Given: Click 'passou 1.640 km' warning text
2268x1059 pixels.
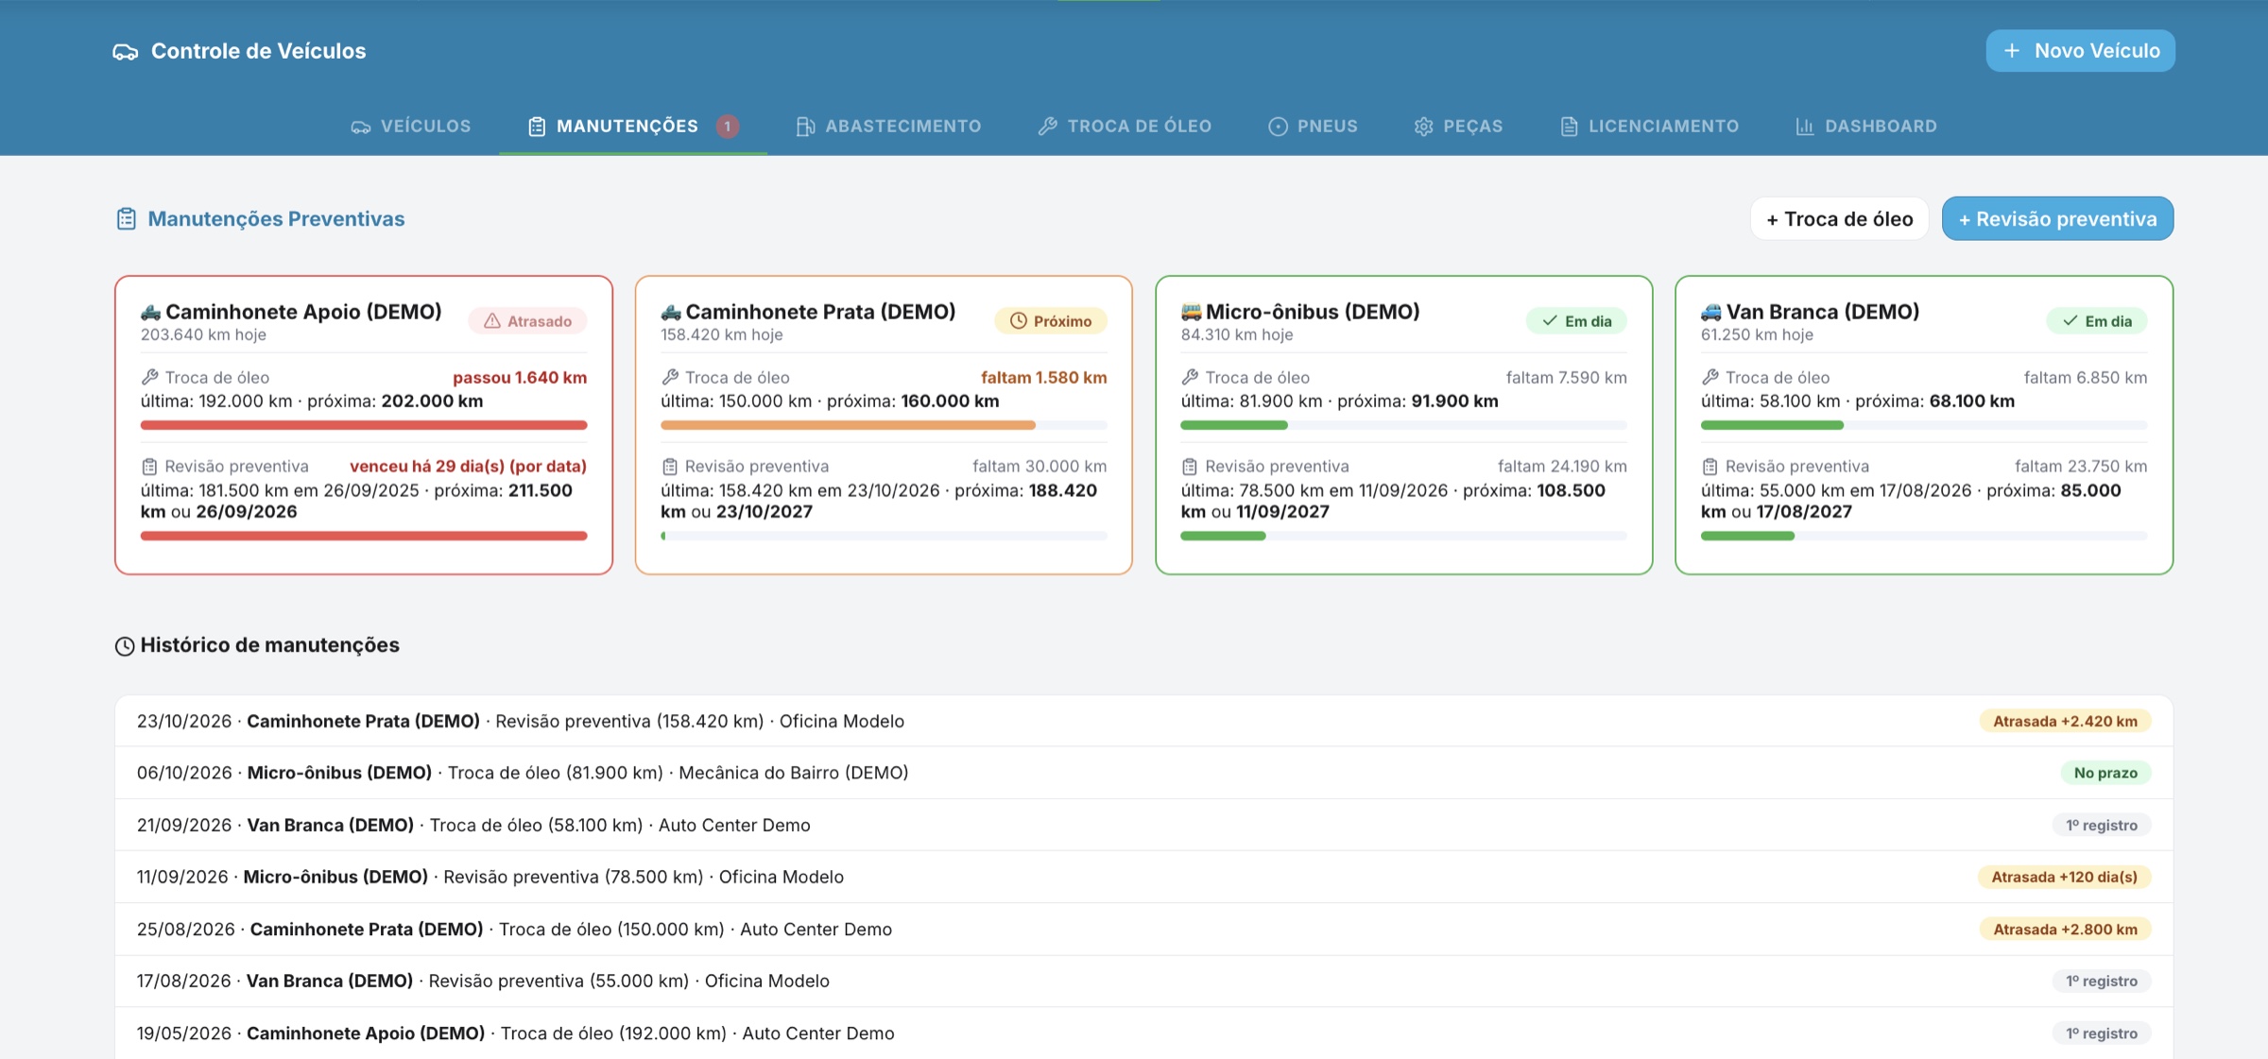Looking at the screenshot, I should [520, 378].
